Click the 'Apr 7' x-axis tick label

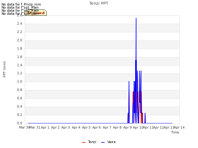coord(107,127)
